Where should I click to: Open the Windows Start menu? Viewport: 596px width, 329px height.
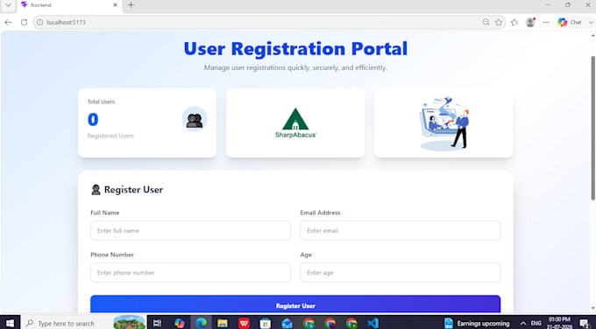coord(10,323)
